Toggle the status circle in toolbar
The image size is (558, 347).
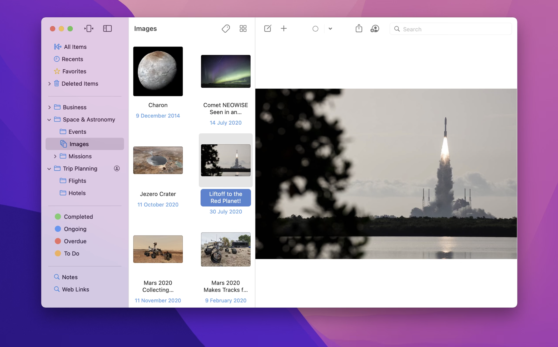[x=315, y=29]
